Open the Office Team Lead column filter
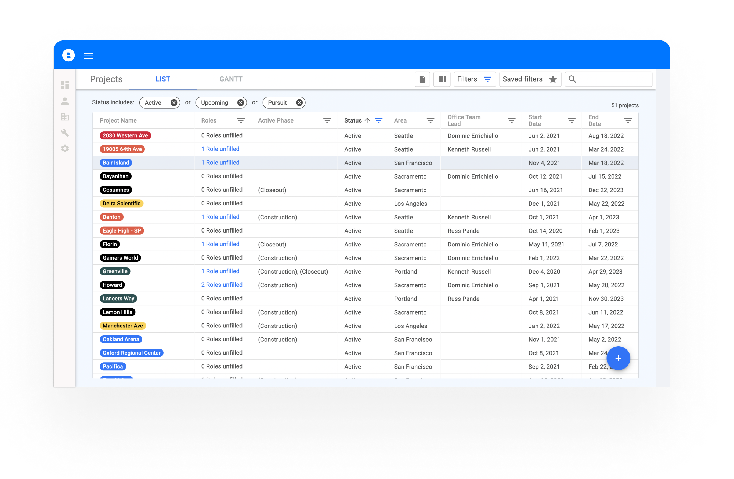 pyautogui.click(x=511, y=120)
